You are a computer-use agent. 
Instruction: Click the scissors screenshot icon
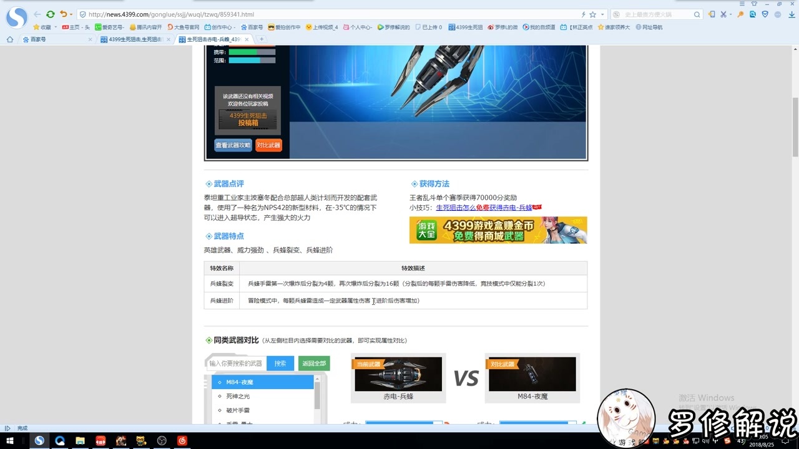(x=723, y=14)
